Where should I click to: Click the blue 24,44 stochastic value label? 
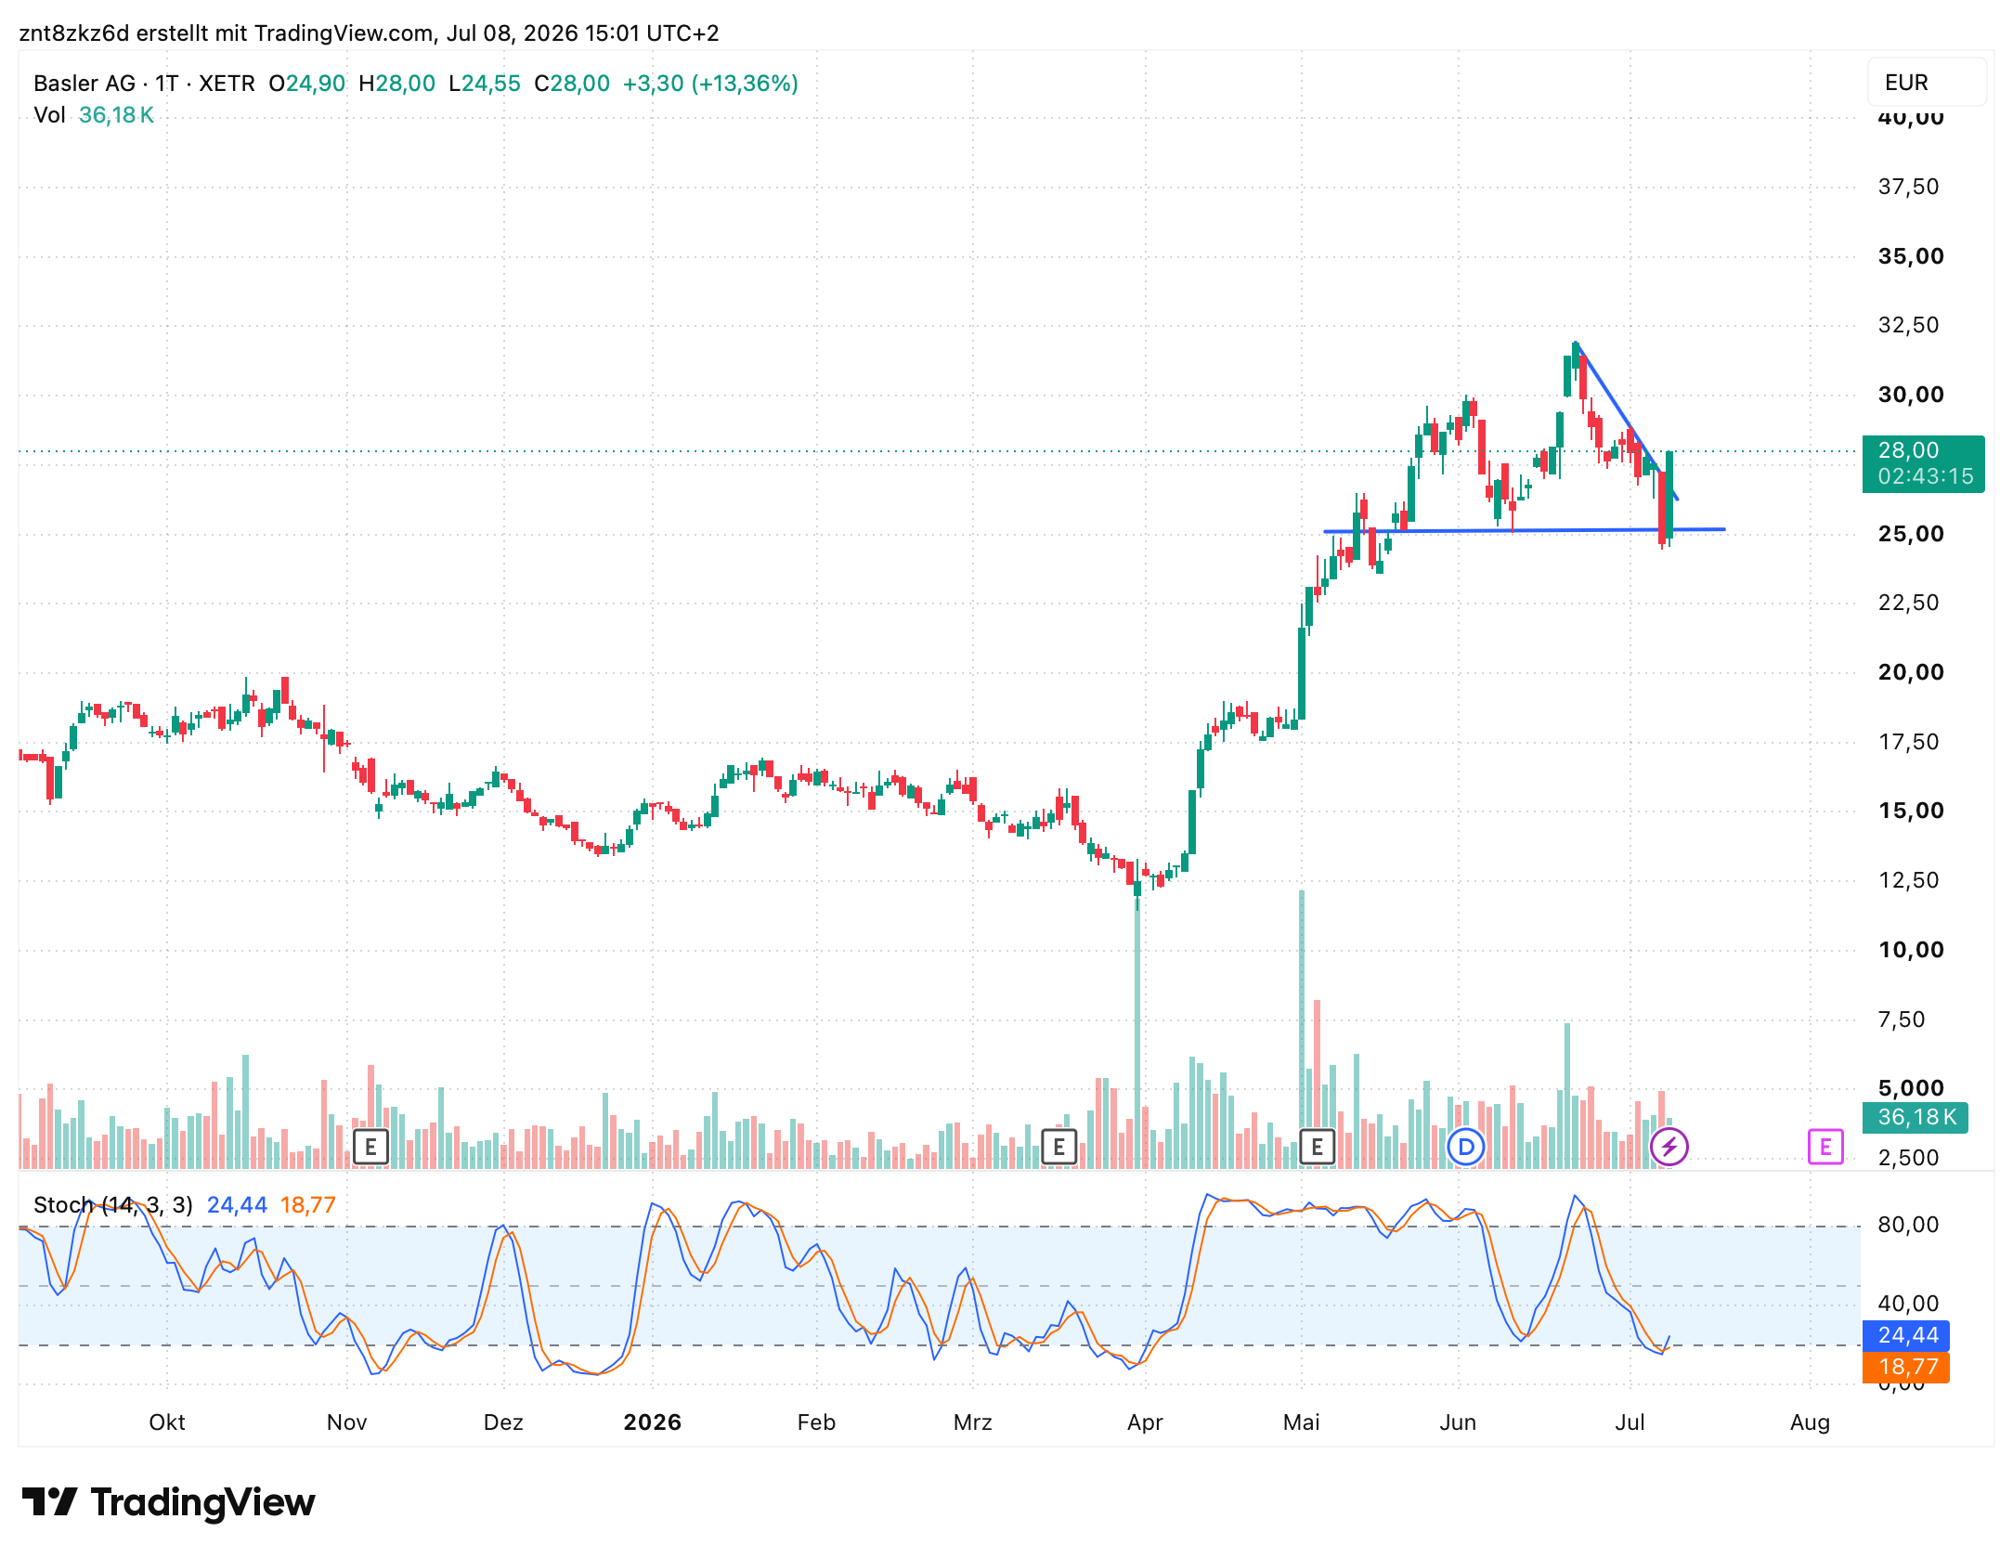coord(1905,1335)
